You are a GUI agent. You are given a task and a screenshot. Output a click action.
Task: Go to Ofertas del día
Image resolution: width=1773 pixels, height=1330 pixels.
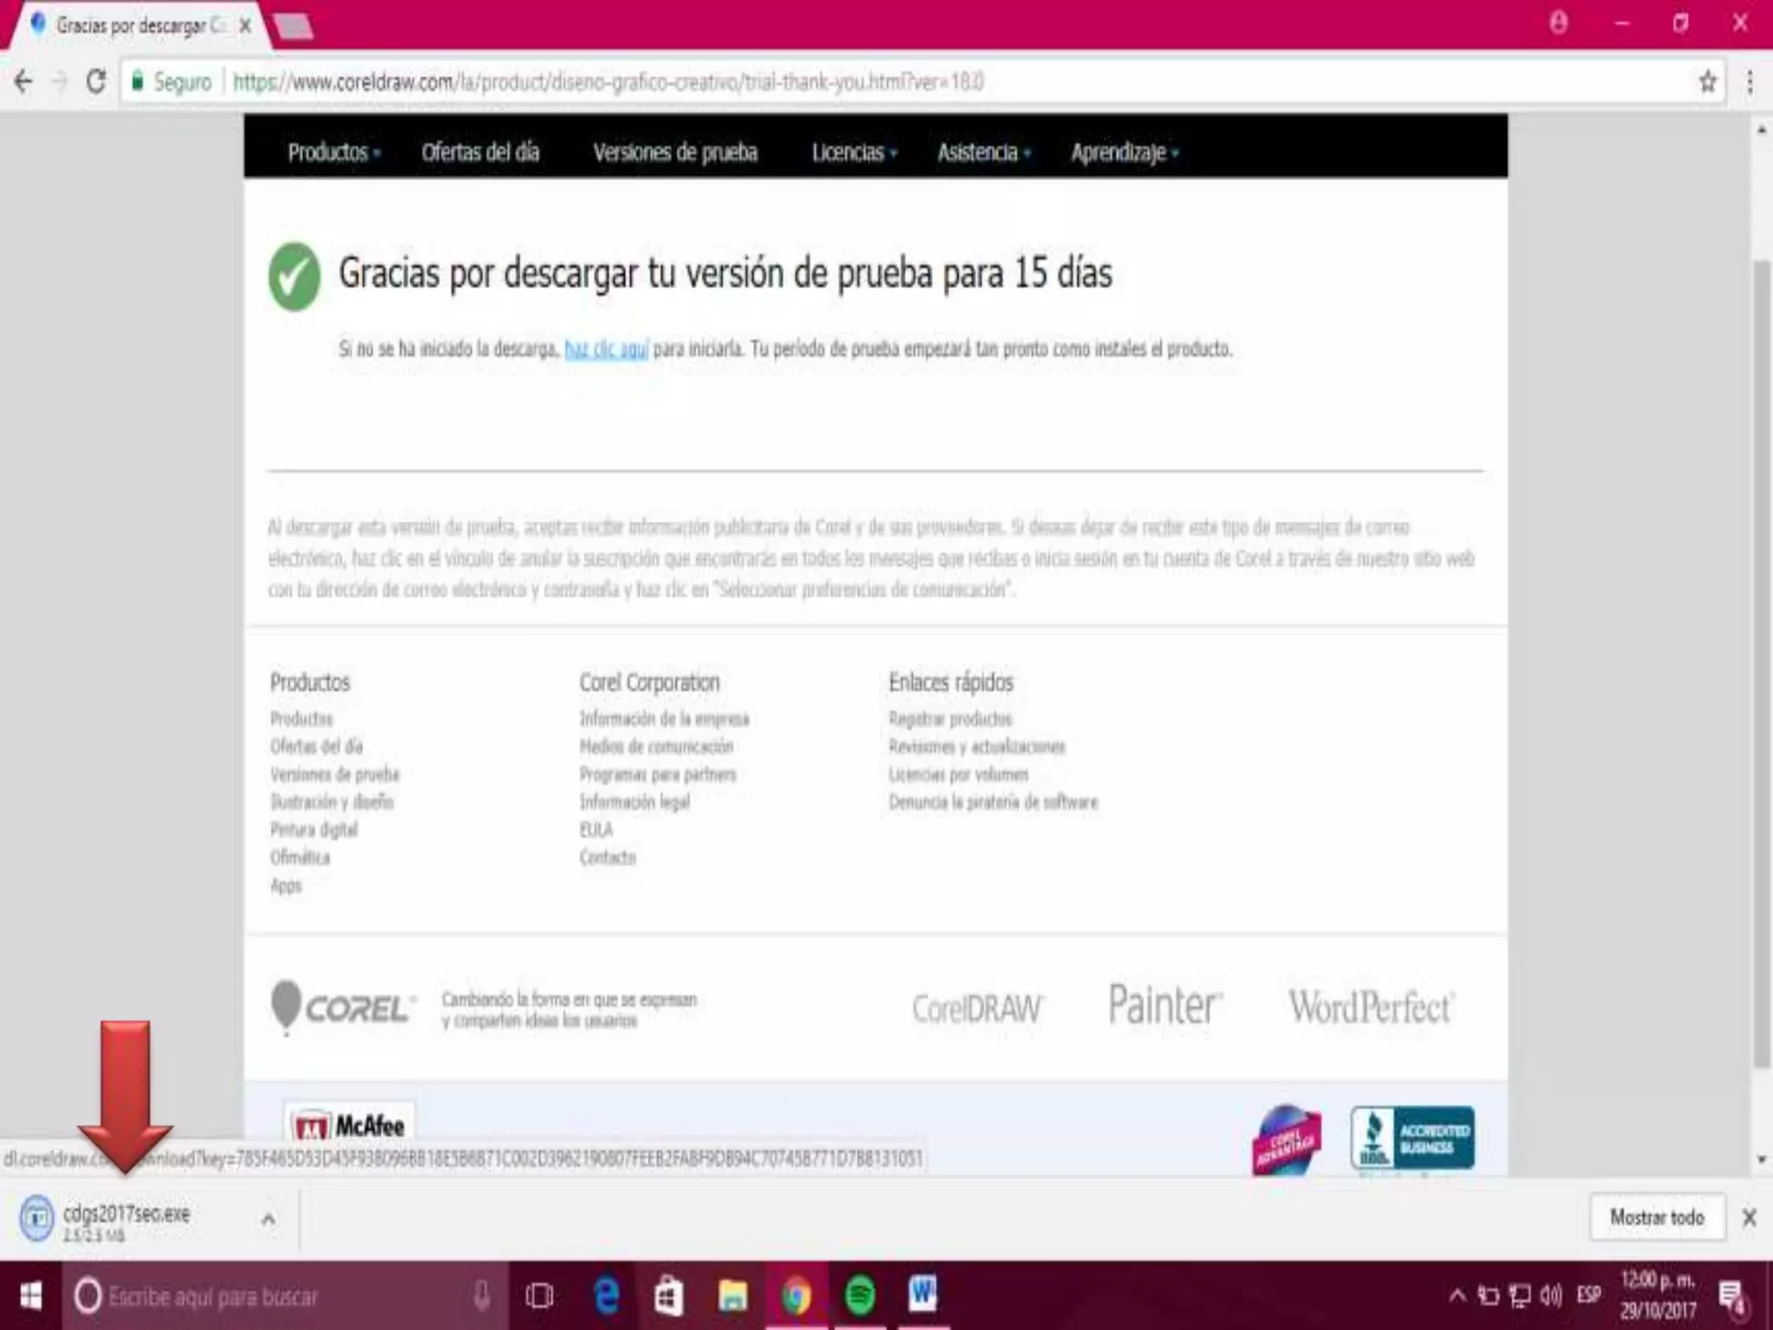coord(480,152)
